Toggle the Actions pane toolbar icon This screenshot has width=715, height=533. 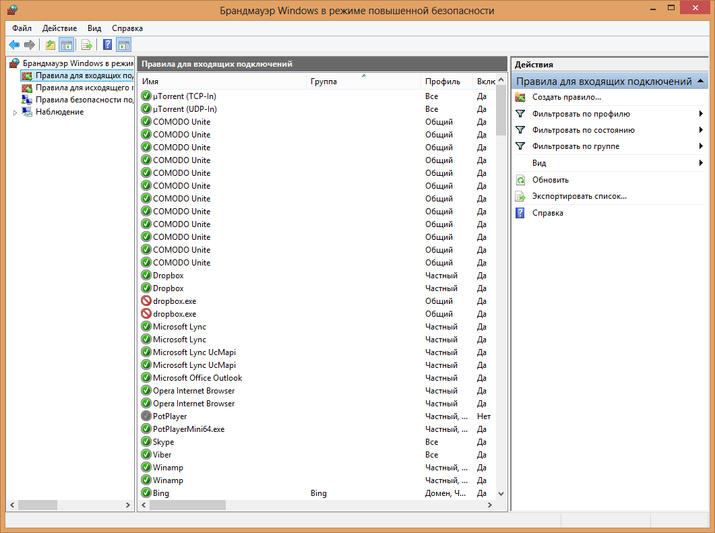tap(124, 44)
